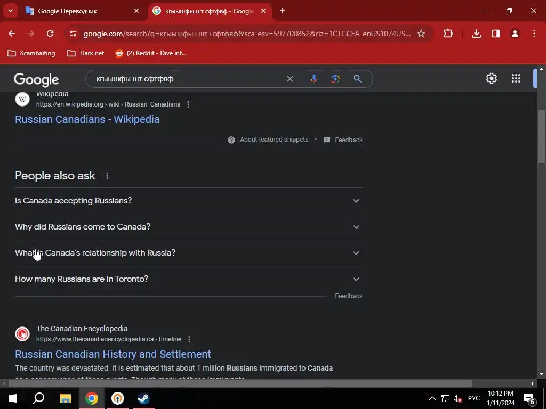Close the Google search results tab
546x409 pixels.
pyautogui.click(x=263, y=11)
